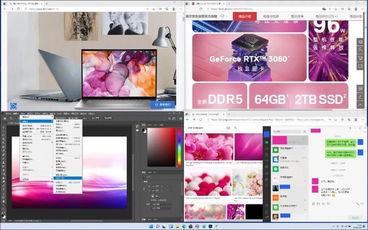Open taskbar Search
The width and height of the screenshot is (368, 230).
(x=158, y=227)
